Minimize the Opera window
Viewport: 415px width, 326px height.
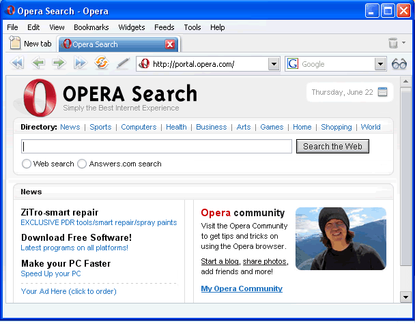pos(372,11)
